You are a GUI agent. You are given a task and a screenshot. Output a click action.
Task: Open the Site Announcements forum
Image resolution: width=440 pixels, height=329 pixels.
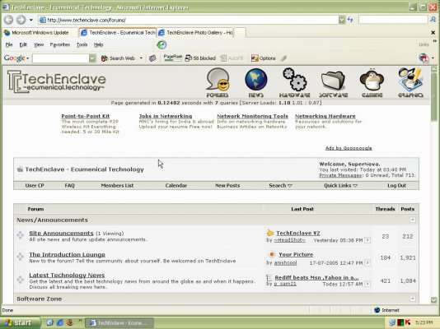(61, 234)
